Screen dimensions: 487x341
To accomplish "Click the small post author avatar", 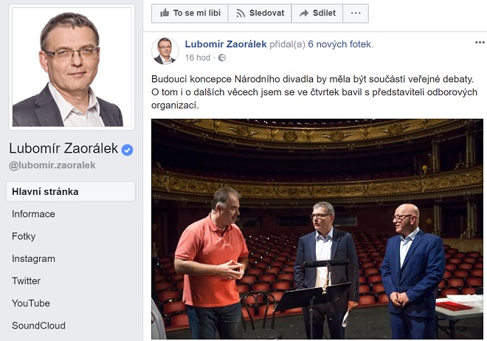I will click(x=165, y=51).
